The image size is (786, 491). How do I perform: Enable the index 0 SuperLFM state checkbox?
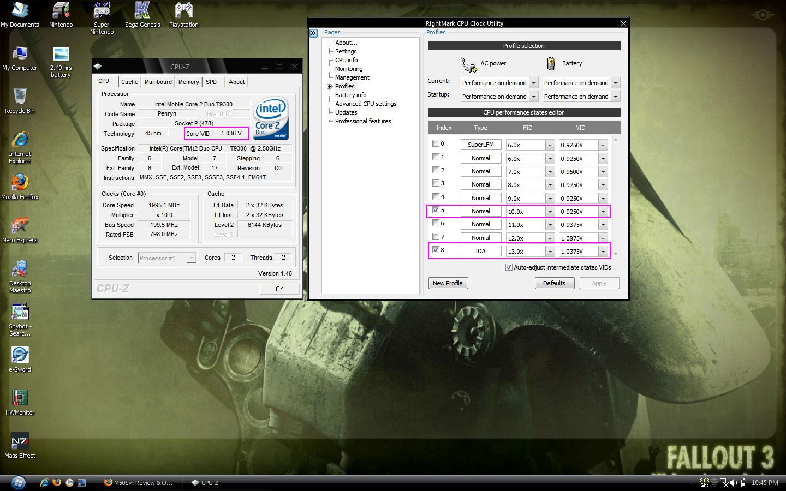tap(436, 143)
